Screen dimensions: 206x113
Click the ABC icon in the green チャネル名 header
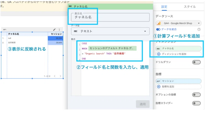[x=70, y=6]
